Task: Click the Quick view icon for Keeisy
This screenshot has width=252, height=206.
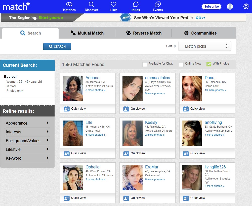Action: pyautogui.click(x=126, y=154)
